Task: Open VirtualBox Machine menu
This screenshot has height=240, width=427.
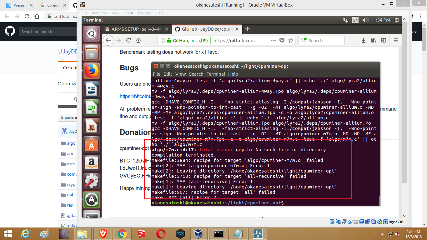Action: point(99,13)
